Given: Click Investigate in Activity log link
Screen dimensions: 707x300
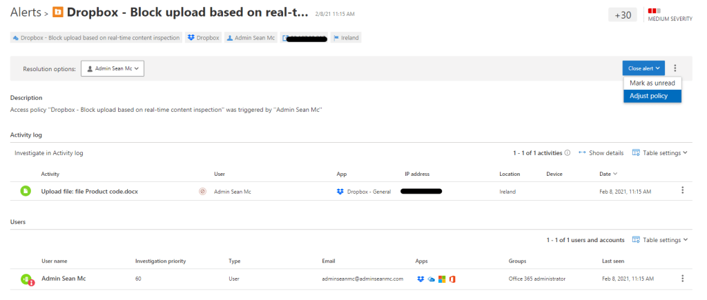Looking at the screenshot, I should (x=48, y=153).
